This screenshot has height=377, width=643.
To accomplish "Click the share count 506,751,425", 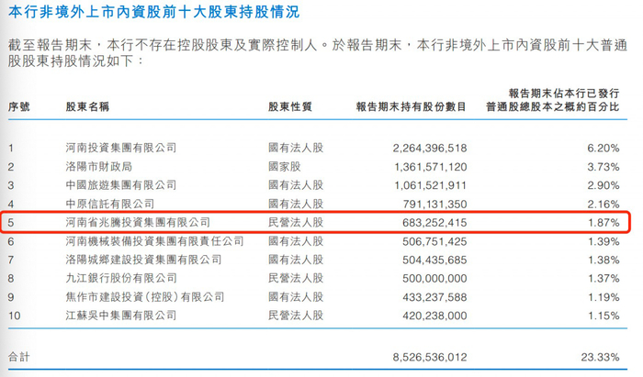I will pyautogui.click(x=434, y=241).
